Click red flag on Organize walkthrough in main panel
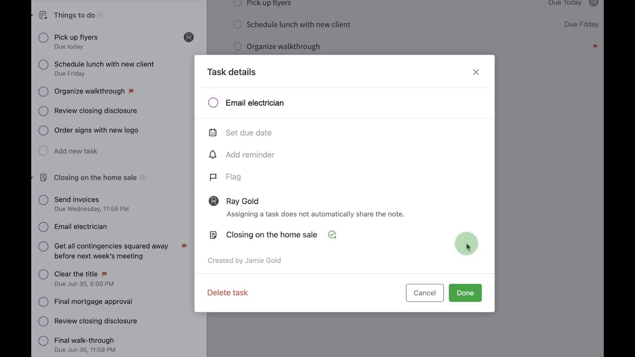This screenshot has width=635, height=357. click(595, 47)
